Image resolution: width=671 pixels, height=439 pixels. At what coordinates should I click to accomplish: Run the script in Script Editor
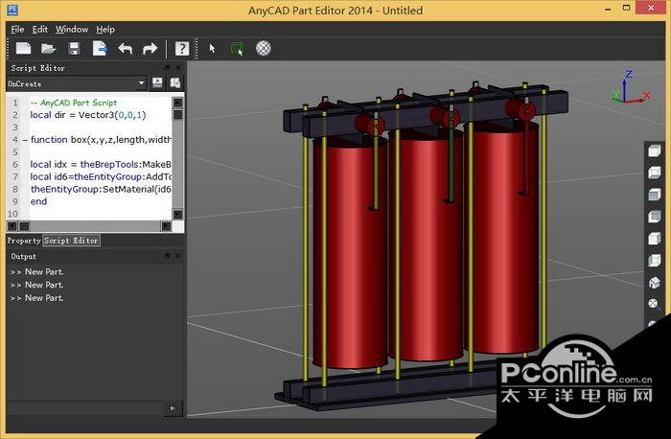tap(157, 83)
